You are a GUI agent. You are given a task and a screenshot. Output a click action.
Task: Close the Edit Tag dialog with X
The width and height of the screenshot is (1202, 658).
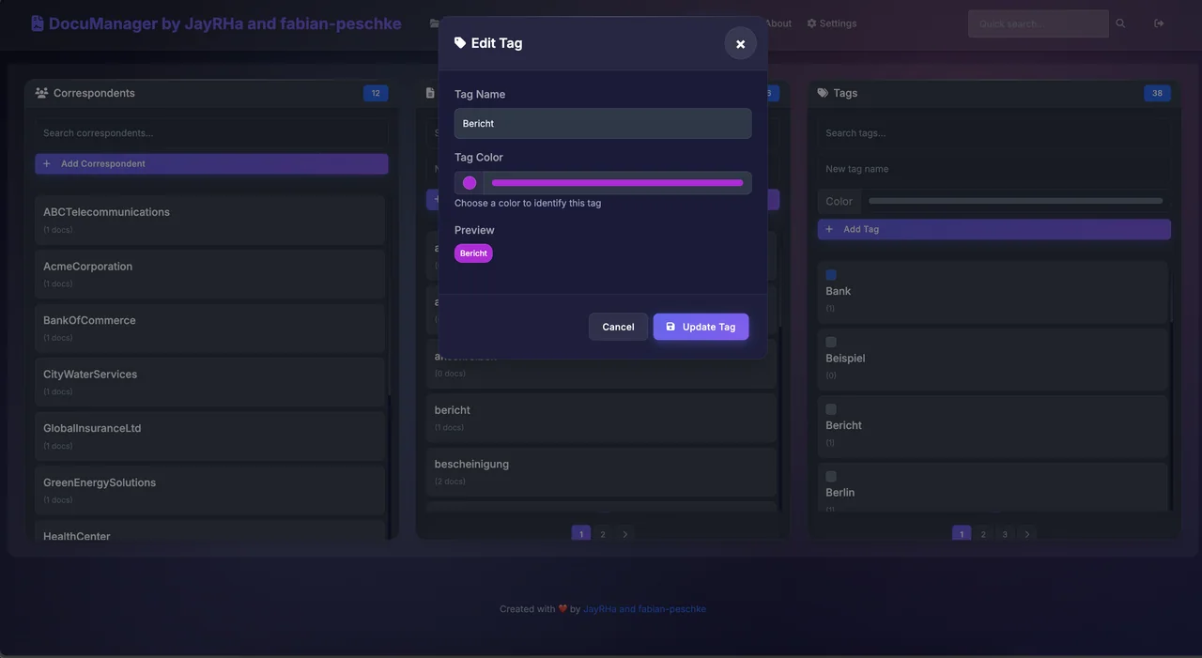pyautogui.click(x=740, y=43)
